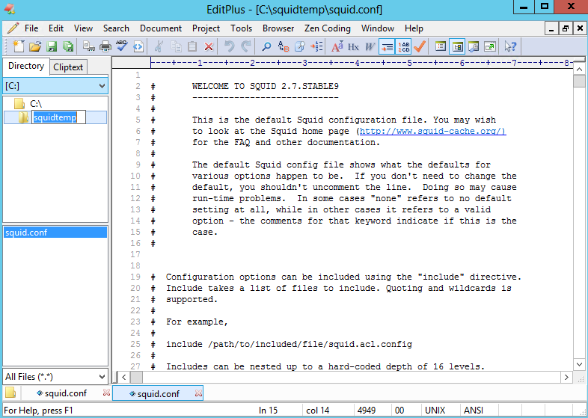Open the Tools menu

point(241,28)
